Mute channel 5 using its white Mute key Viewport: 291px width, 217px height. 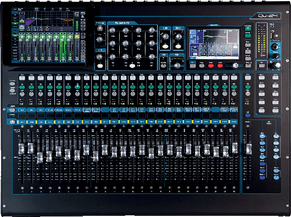59,78
